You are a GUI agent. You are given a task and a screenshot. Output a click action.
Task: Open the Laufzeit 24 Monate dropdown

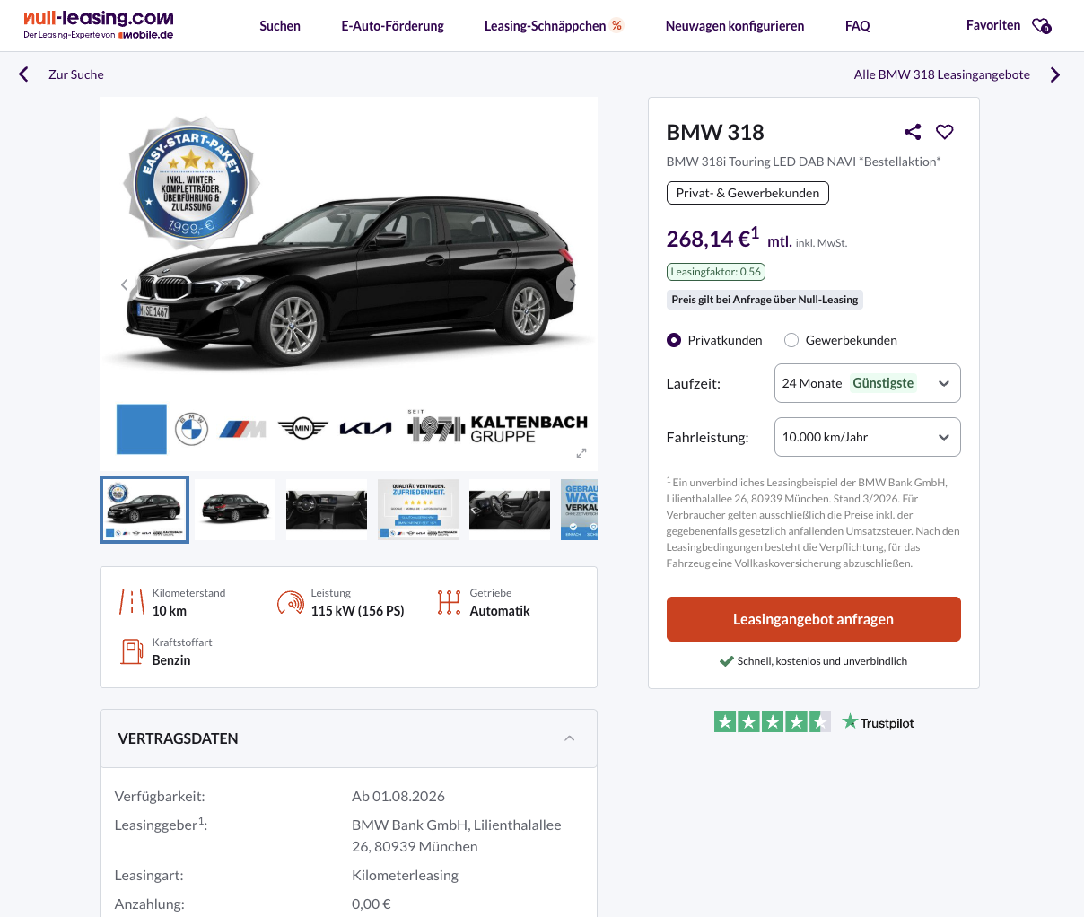[867, 383]
